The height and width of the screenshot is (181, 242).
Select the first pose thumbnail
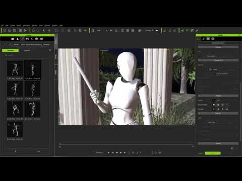click(x=15, y=68)
